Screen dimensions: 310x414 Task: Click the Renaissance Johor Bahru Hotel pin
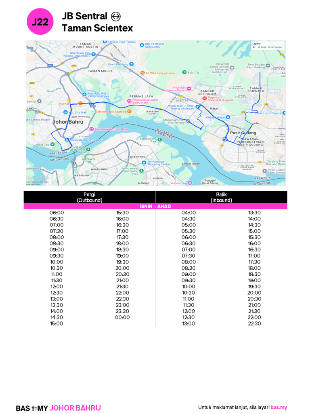point(129,101)
